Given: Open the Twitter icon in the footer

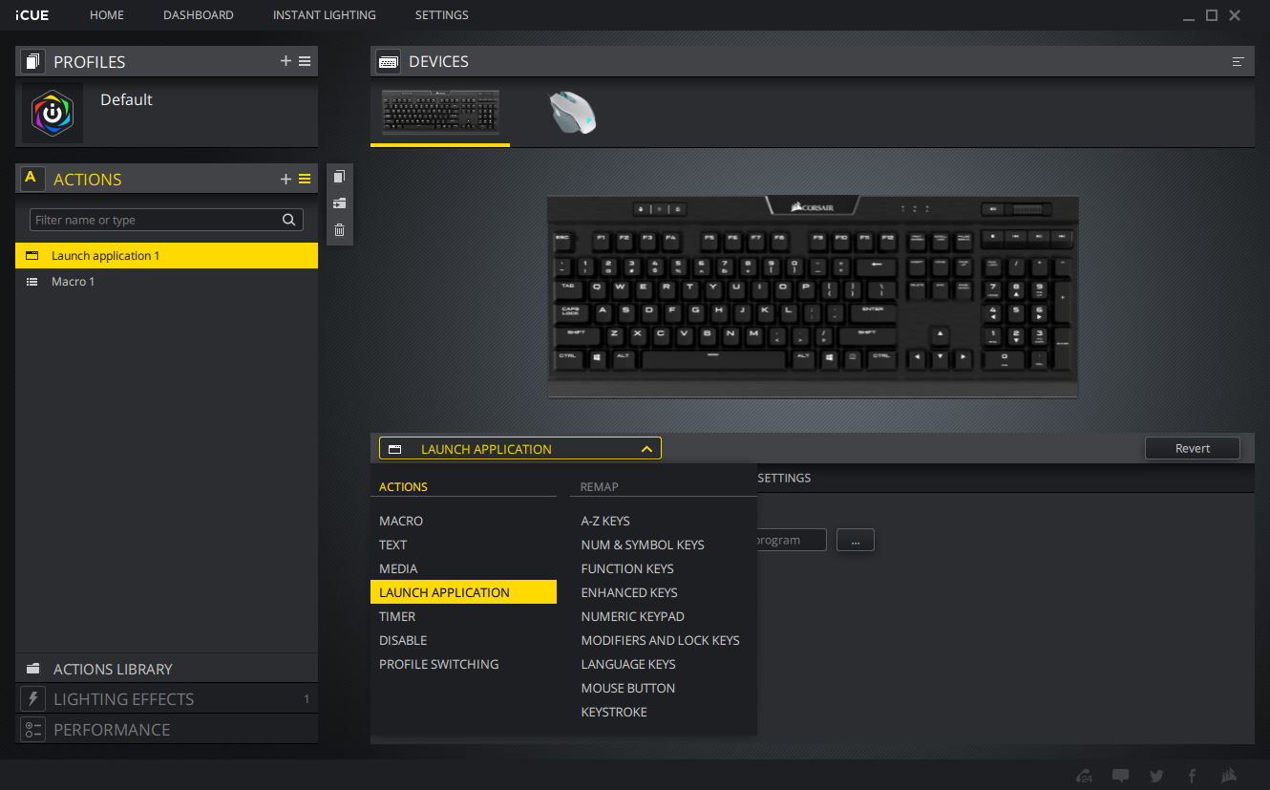Looking at the screenshot, I should click(1156, 776).
